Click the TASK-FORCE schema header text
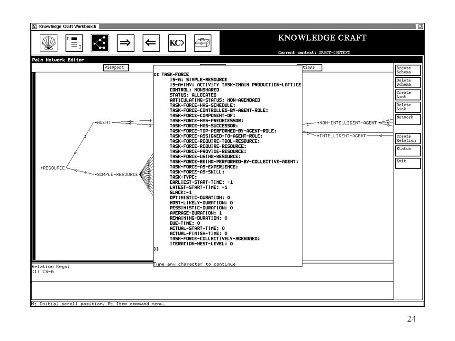This screenshot has height=341, width=455. click(175, 74)
